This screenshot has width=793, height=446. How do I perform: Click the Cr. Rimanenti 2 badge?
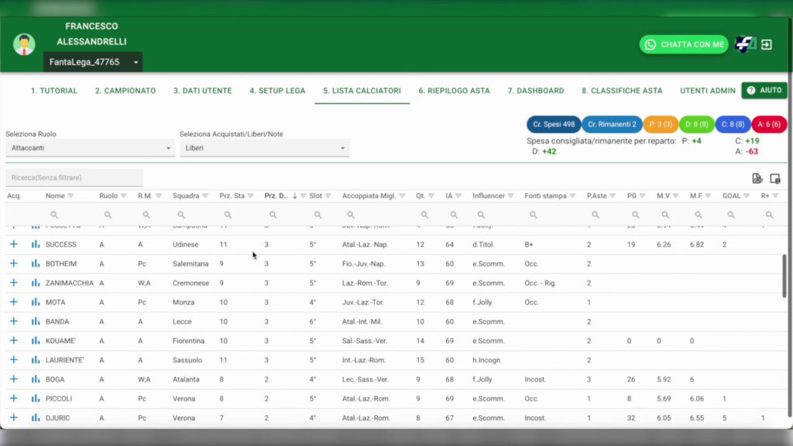click(612, 124)
